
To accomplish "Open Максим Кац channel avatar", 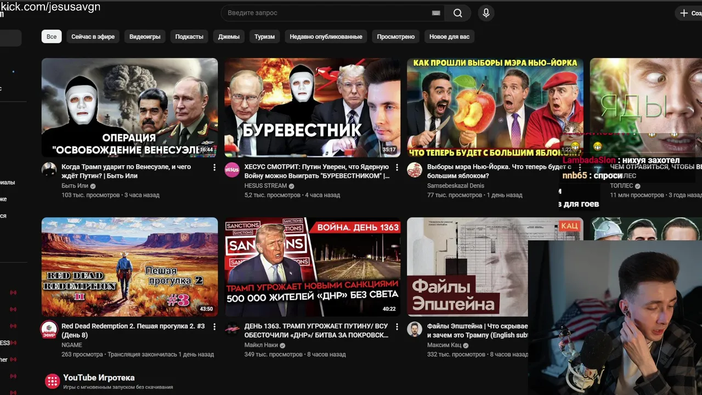I will coord(415,329).
